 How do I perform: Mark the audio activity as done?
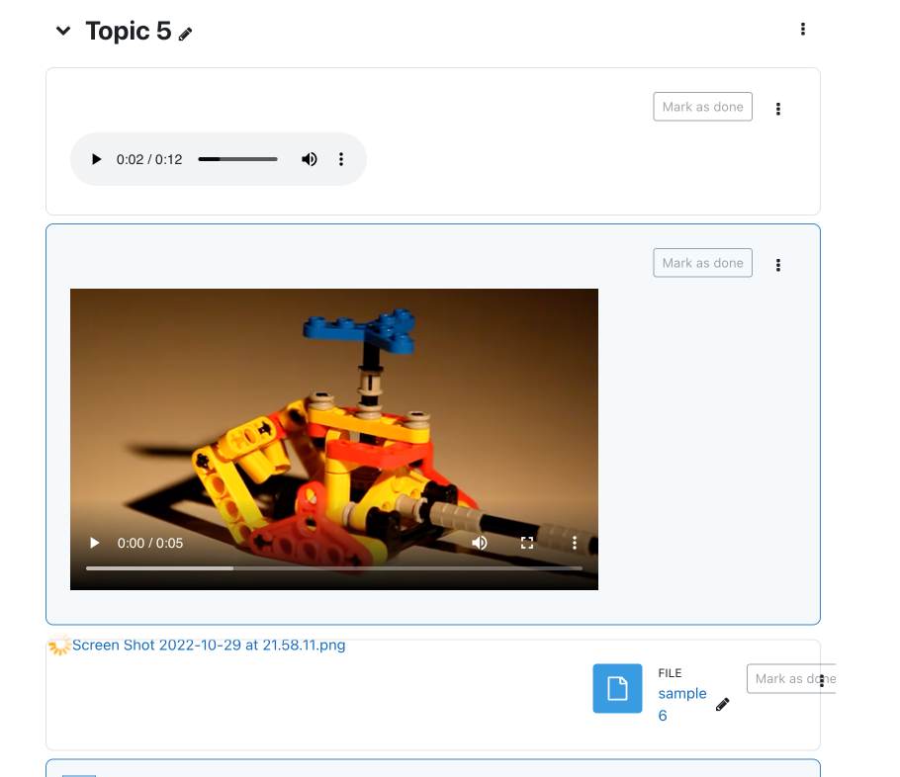[x=702, y=107]
